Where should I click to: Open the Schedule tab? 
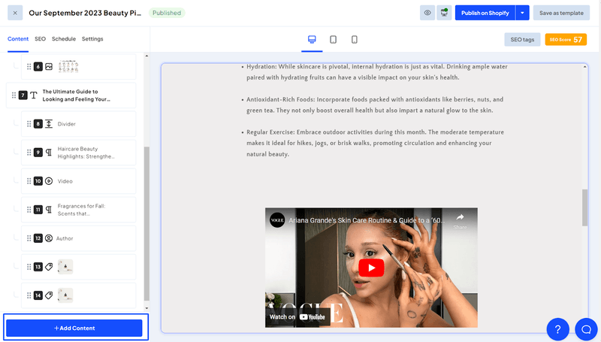pos(64,39)
